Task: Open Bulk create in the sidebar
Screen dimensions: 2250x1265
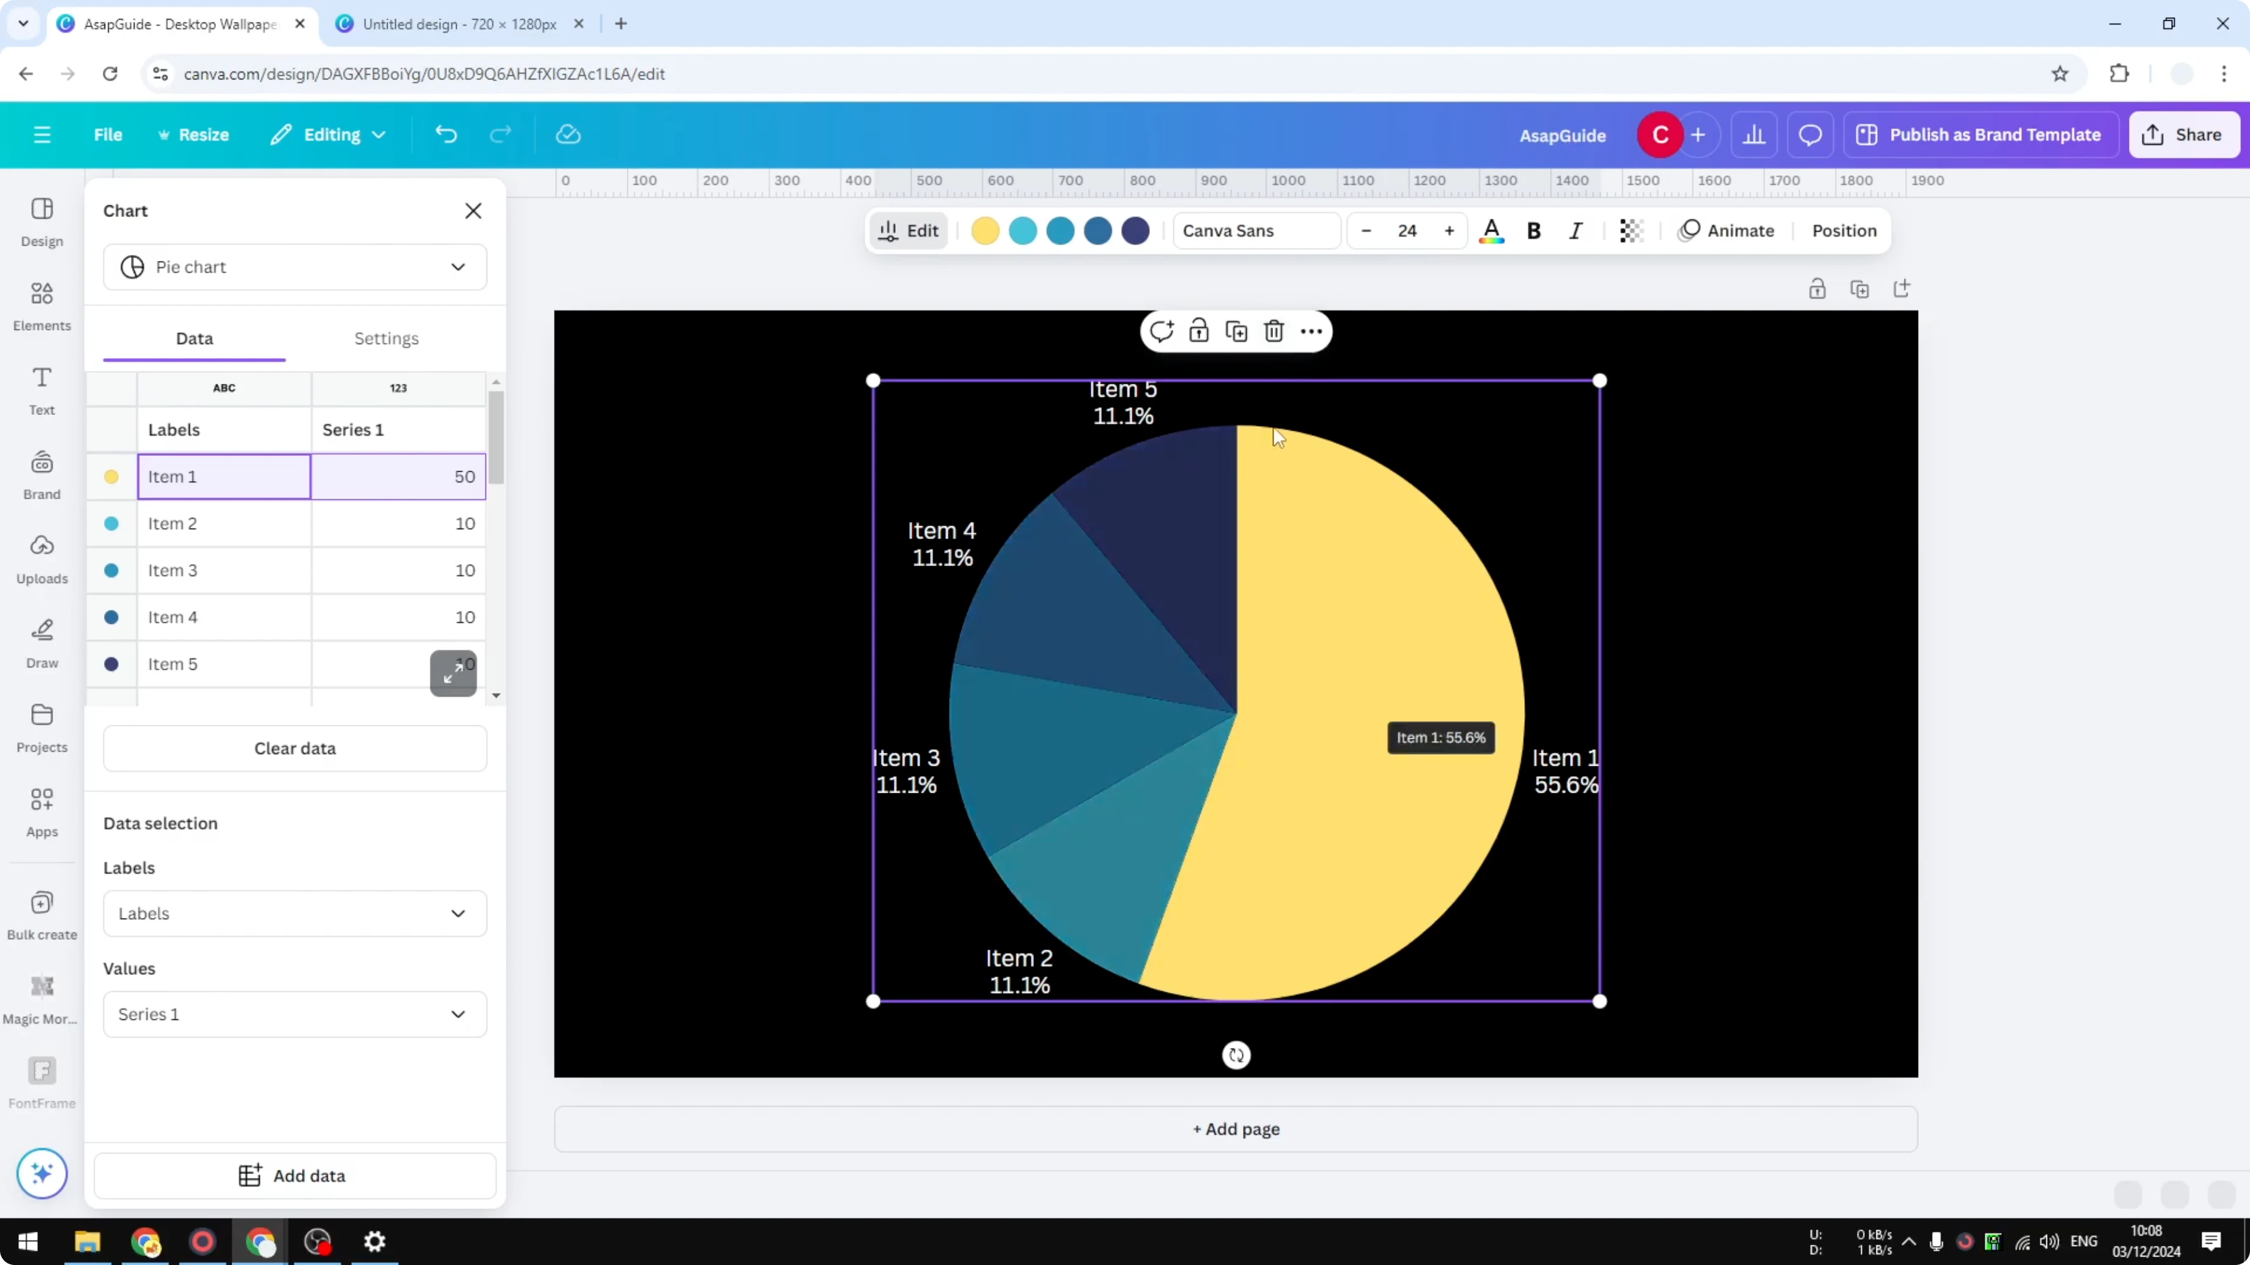Action: point(41,915)
